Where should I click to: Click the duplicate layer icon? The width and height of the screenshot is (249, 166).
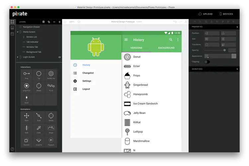pos(49,22)
